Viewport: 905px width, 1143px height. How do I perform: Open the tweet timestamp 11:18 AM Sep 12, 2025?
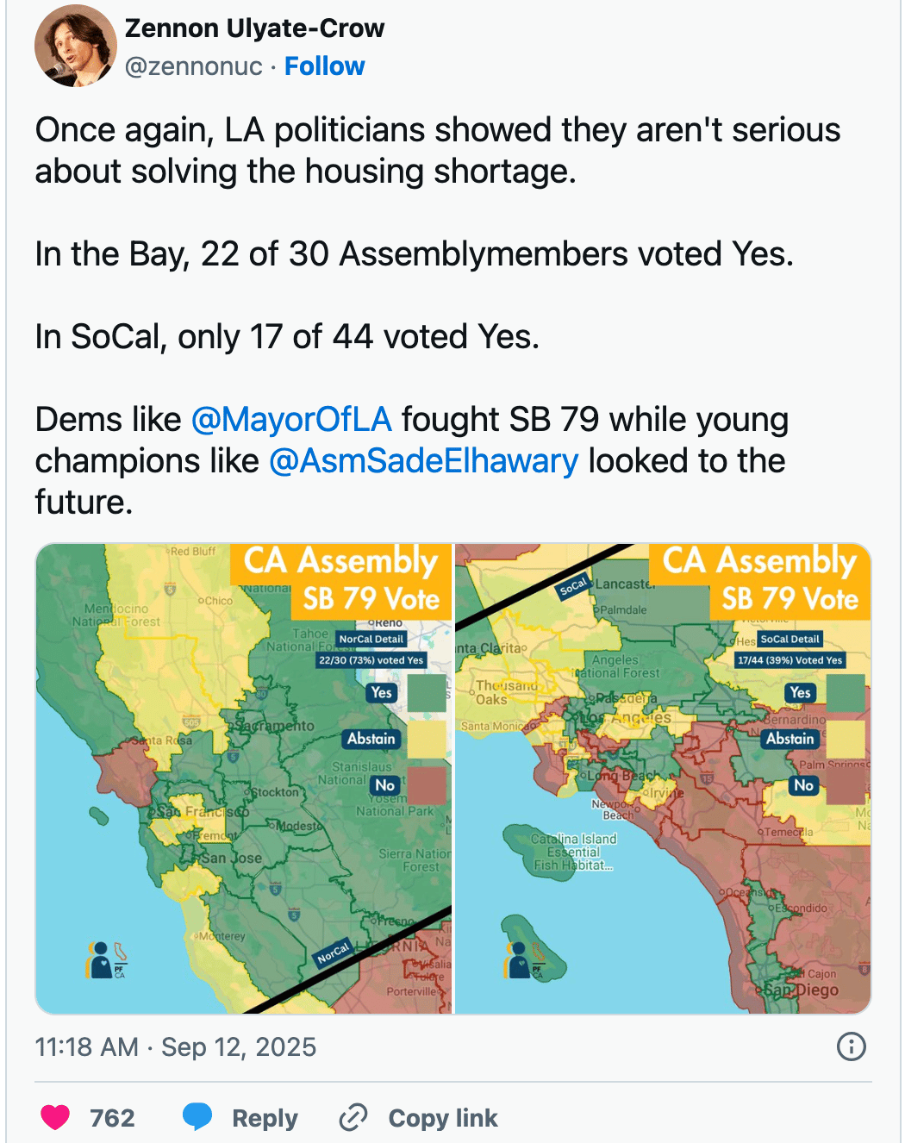[176, 1046]
